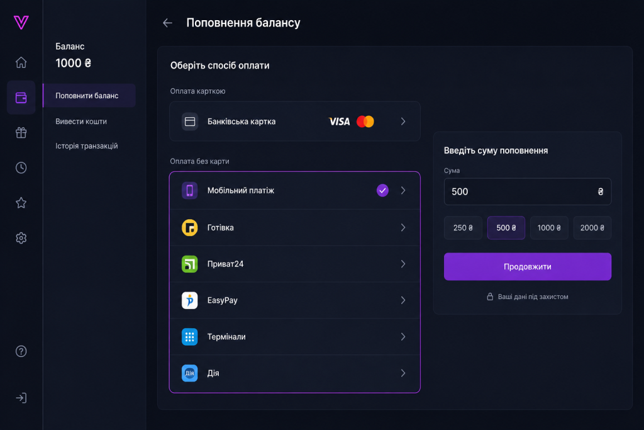Go back using the left arrow
Image resolution: width=644 pixels, height=430 pixels.
[167, 23]
